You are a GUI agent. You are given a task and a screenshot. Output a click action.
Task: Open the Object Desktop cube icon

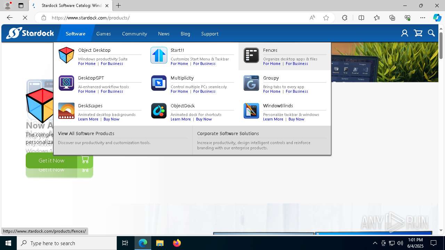66,56
